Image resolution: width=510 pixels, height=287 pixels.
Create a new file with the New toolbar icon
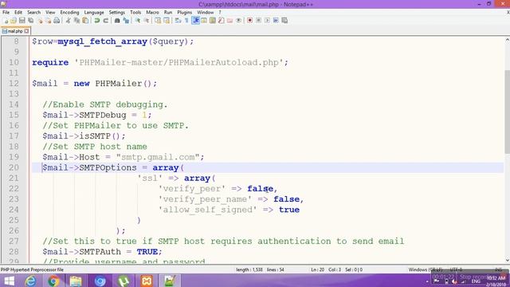click(6, 21)
